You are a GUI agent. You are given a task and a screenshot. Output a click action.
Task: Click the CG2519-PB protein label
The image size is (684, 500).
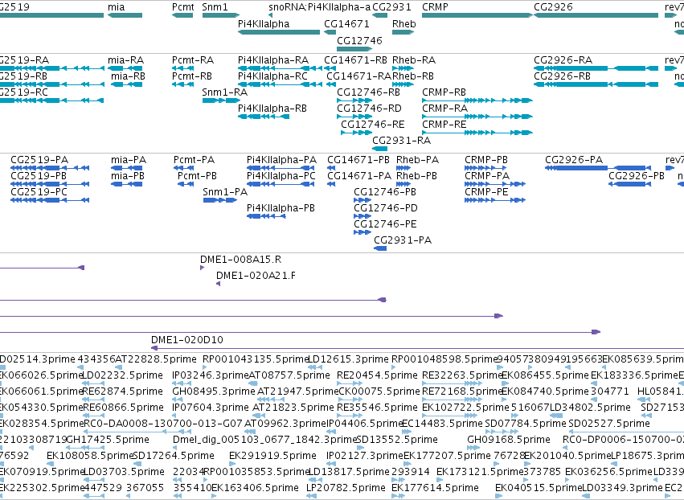39,176
